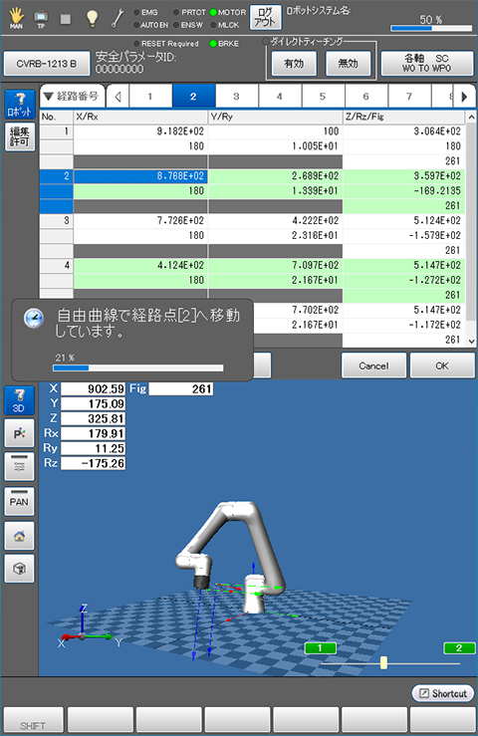Click the TP teach pendant icon
This screenshot has width=478, height=736.
(x=41, y=19)
